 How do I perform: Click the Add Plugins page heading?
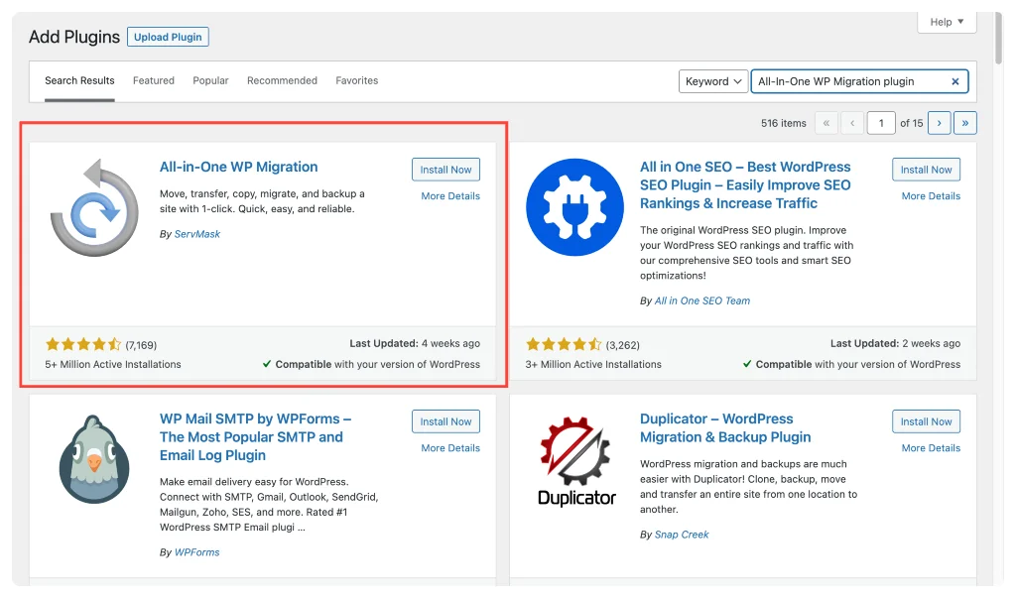point(74,37)
